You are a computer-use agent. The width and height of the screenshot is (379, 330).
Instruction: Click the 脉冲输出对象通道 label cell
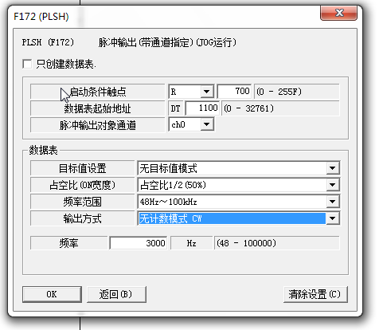(98, 125)
